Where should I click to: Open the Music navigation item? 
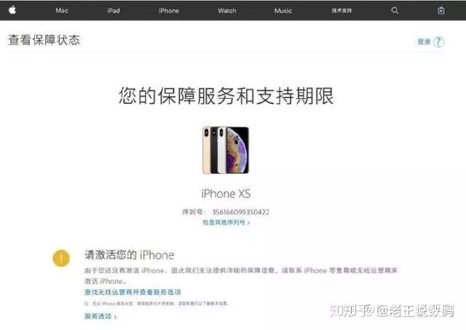(283, 11)
